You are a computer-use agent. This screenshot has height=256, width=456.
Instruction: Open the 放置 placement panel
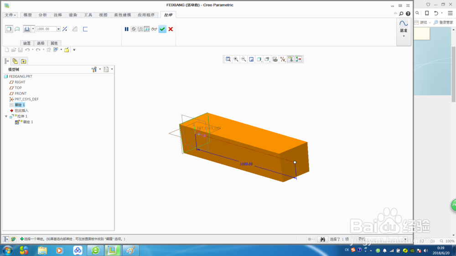pos(27,43)
